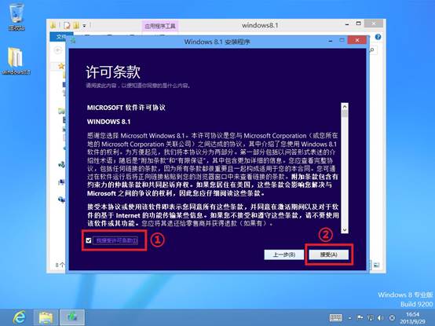This screenshot has height=326, width=435.
Task: Click the Explorer back navigation arrow
Action: (x=57, y=50)
